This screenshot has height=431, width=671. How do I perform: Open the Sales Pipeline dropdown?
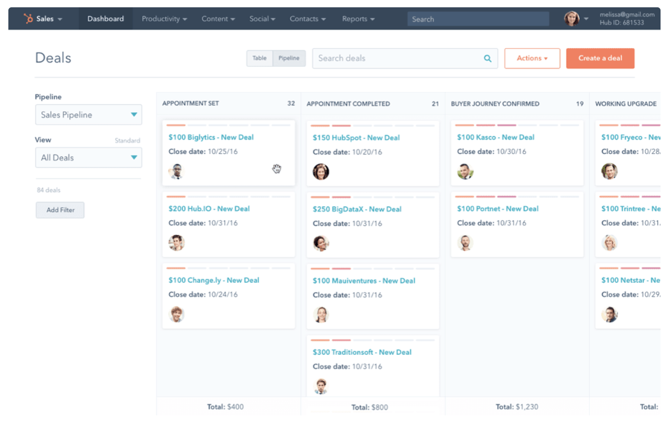pyautogui.click(x=88, y=115)
